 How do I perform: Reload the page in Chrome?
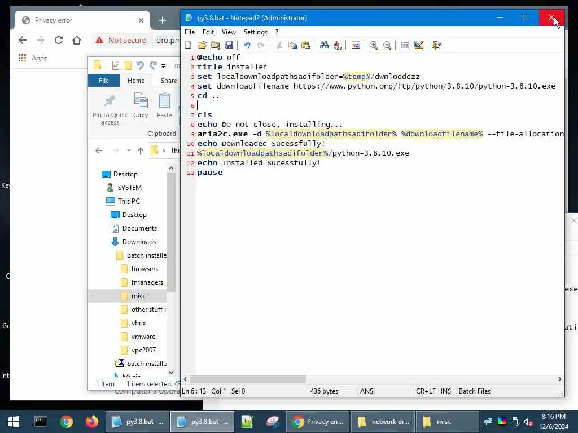coord(59,40)
